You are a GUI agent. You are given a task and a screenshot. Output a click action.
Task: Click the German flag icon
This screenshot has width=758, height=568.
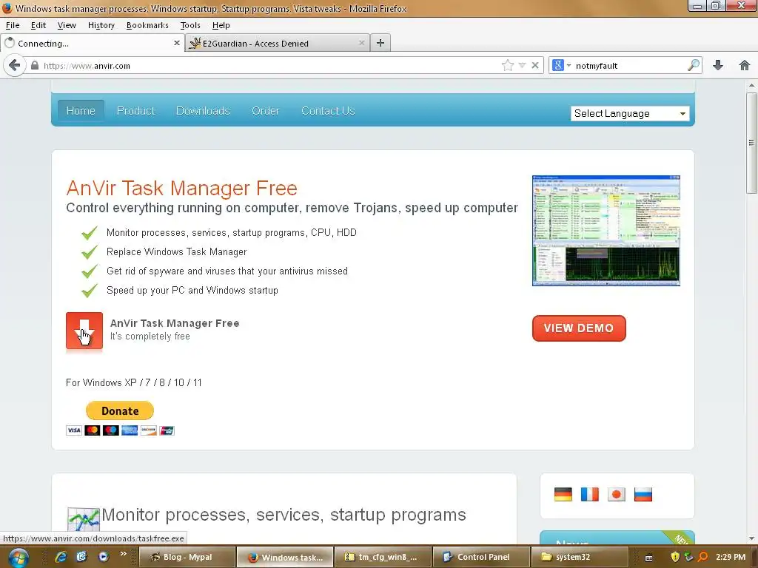pos(563,494)
